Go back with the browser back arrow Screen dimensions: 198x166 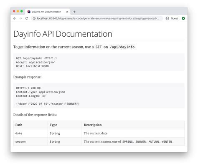(15, 18)
